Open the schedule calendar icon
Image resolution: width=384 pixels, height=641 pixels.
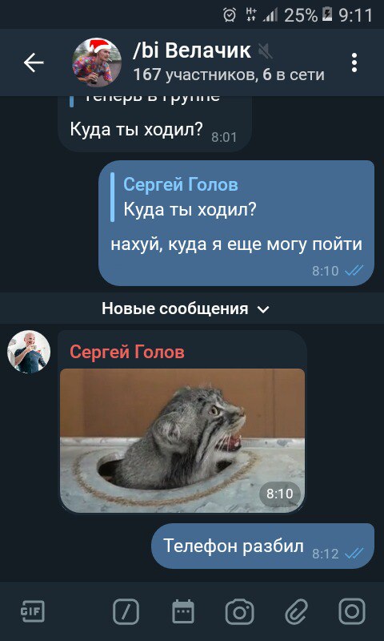183,612
